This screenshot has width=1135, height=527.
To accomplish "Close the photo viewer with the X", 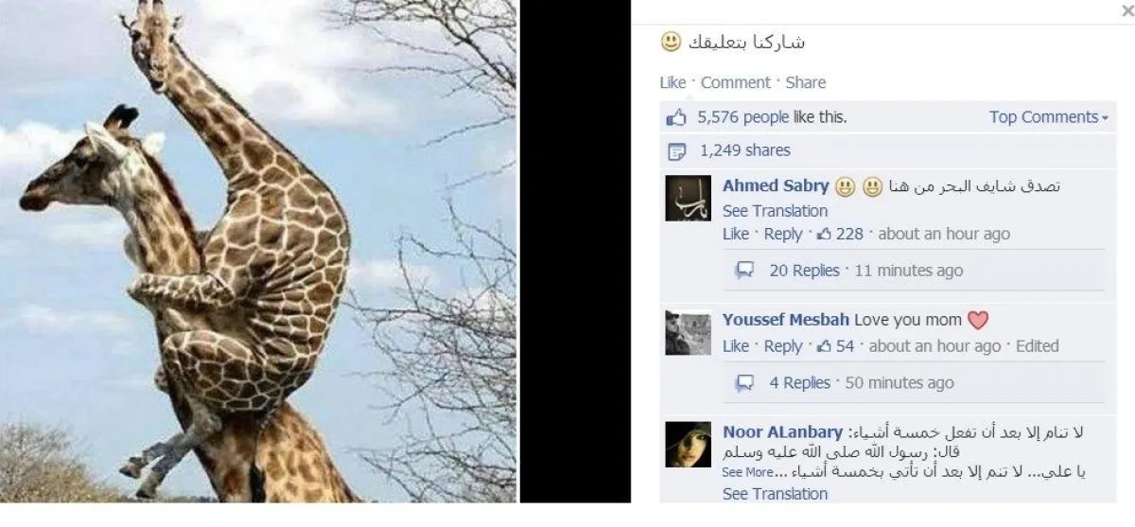I will (x=1126, y=9).
